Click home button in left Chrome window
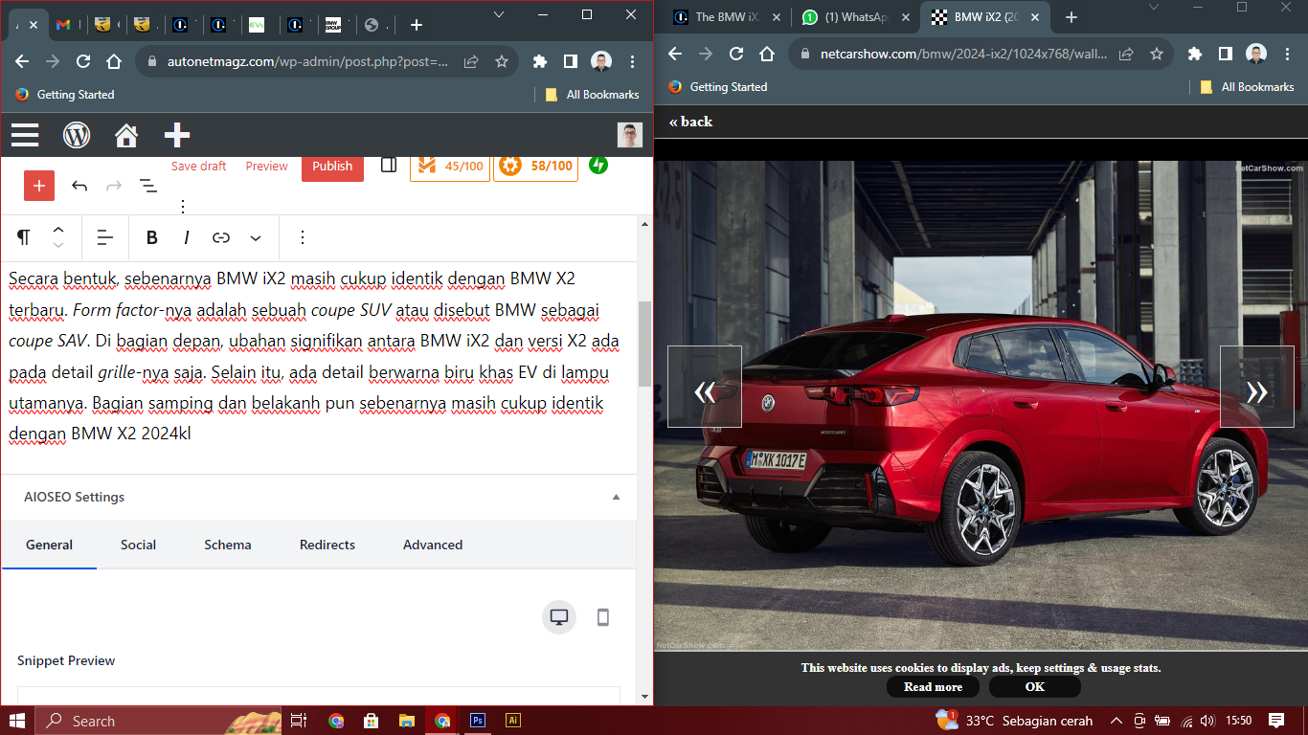The width and height of the screenshot is (1308, 735). pyautogui.click(x=114, y=61)
